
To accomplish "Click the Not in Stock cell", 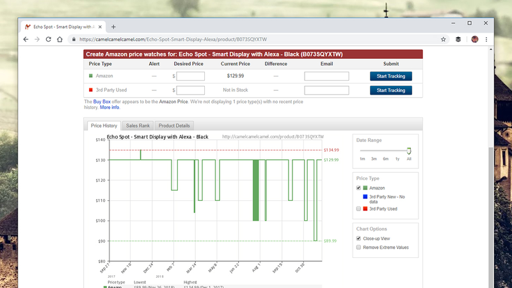I will point(236,90).
